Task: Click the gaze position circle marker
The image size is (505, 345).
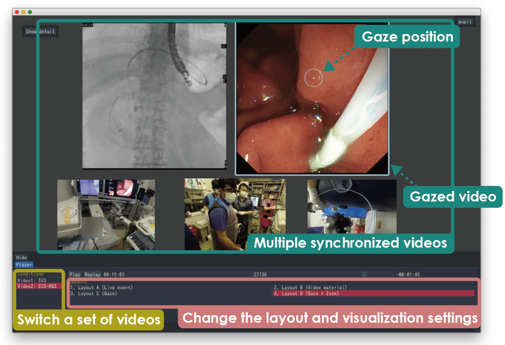Action: 313,78
